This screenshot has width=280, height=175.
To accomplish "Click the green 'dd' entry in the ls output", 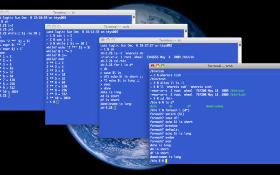I will click(170, 106).
